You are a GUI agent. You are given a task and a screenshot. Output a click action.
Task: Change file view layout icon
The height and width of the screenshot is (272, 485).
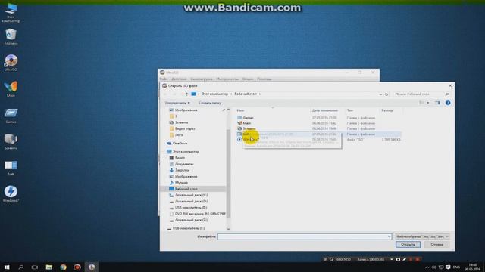(x=421, y=103)
